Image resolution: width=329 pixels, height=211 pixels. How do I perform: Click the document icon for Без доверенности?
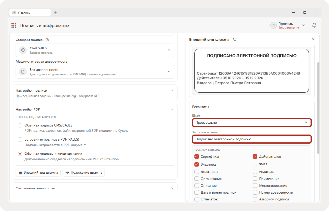click(23, 72)
